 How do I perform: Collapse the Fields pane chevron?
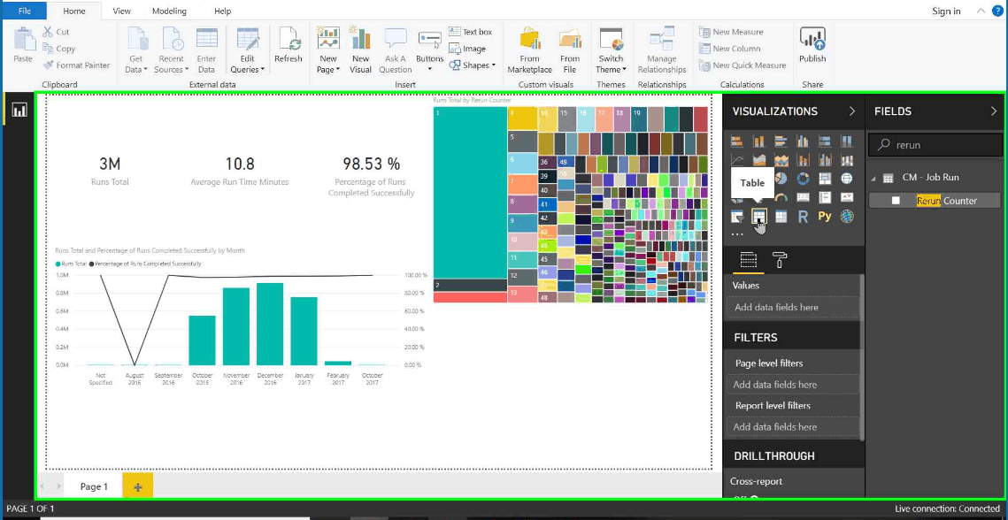pos(994,111)
